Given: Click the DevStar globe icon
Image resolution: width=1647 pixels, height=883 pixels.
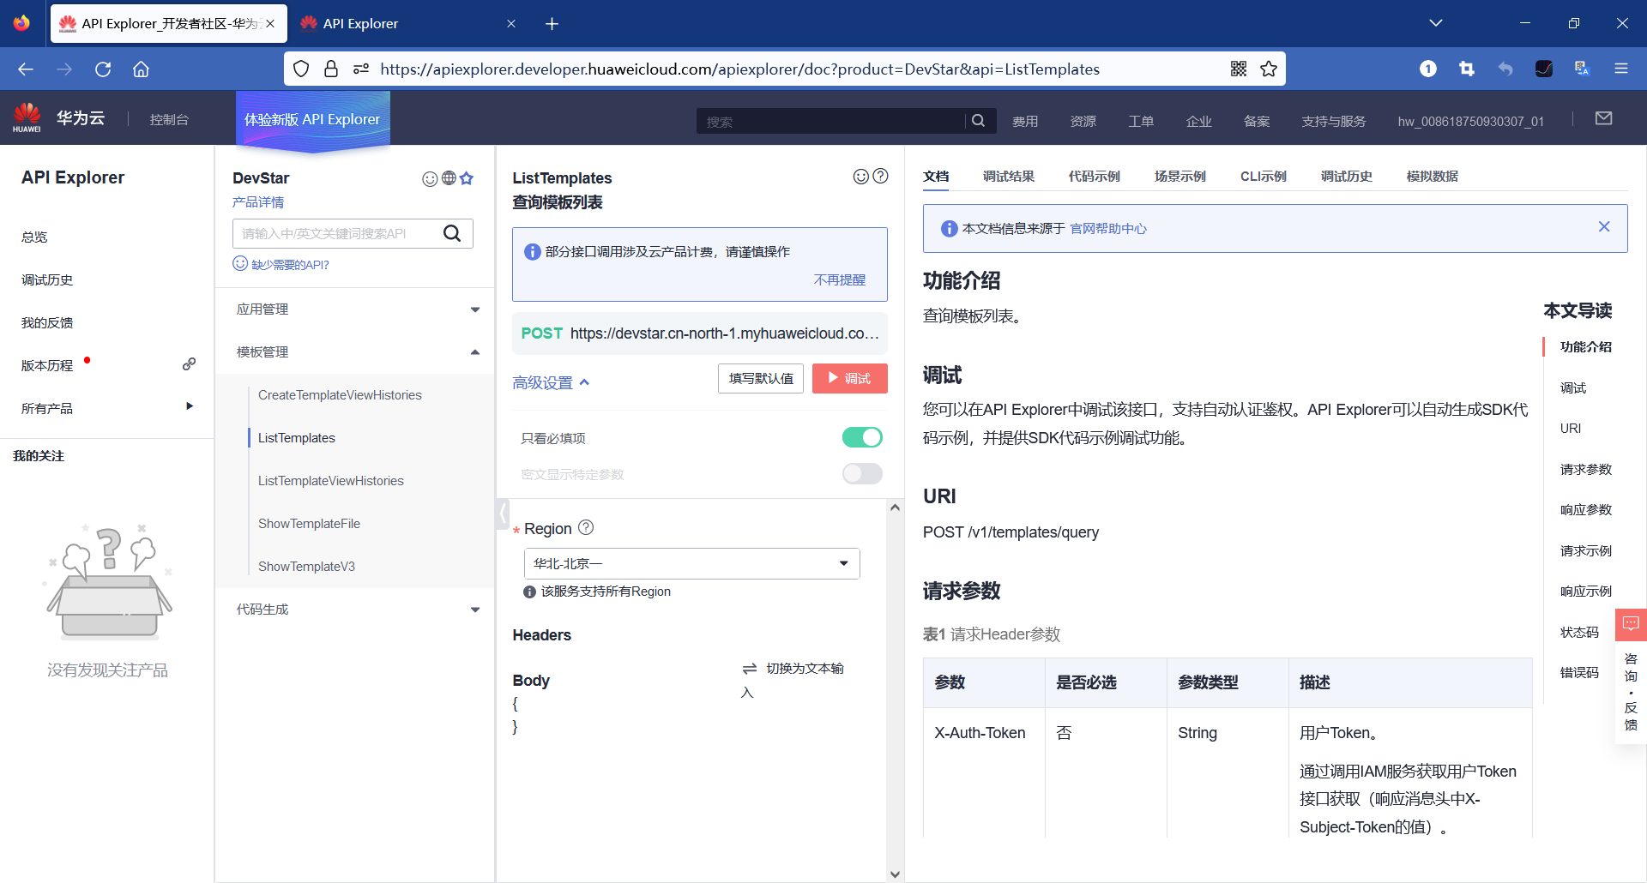Looking at the screenshot, I should click(x=449, y=178).
